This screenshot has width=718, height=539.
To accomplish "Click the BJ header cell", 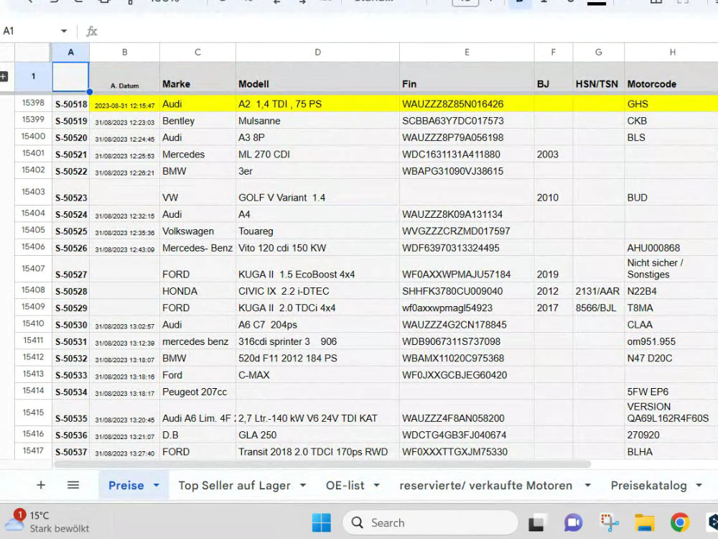I will 554,77.
